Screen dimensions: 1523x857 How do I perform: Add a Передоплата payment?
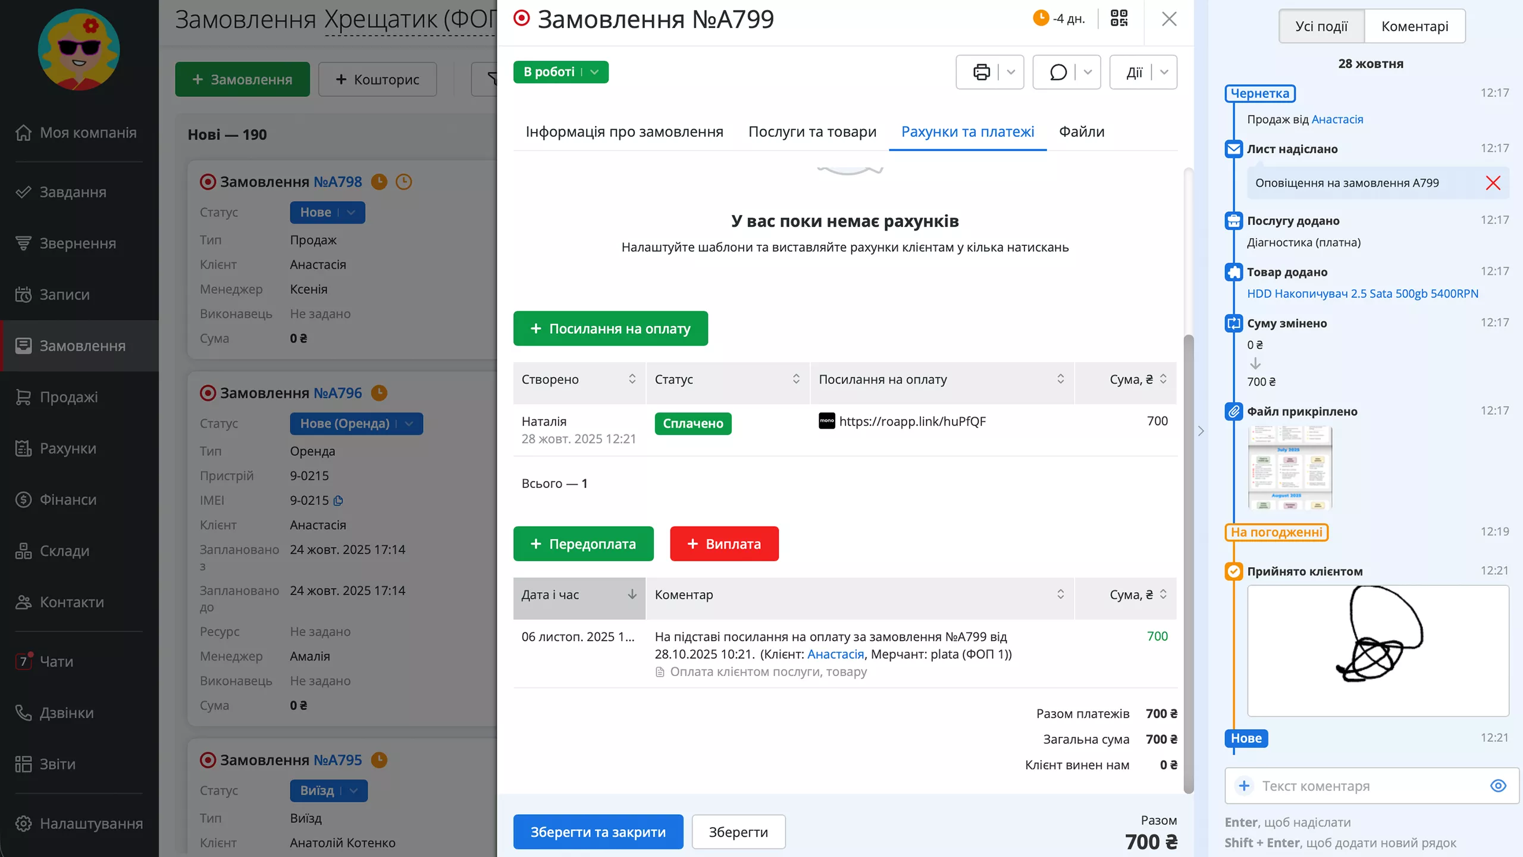coord(583,544)
